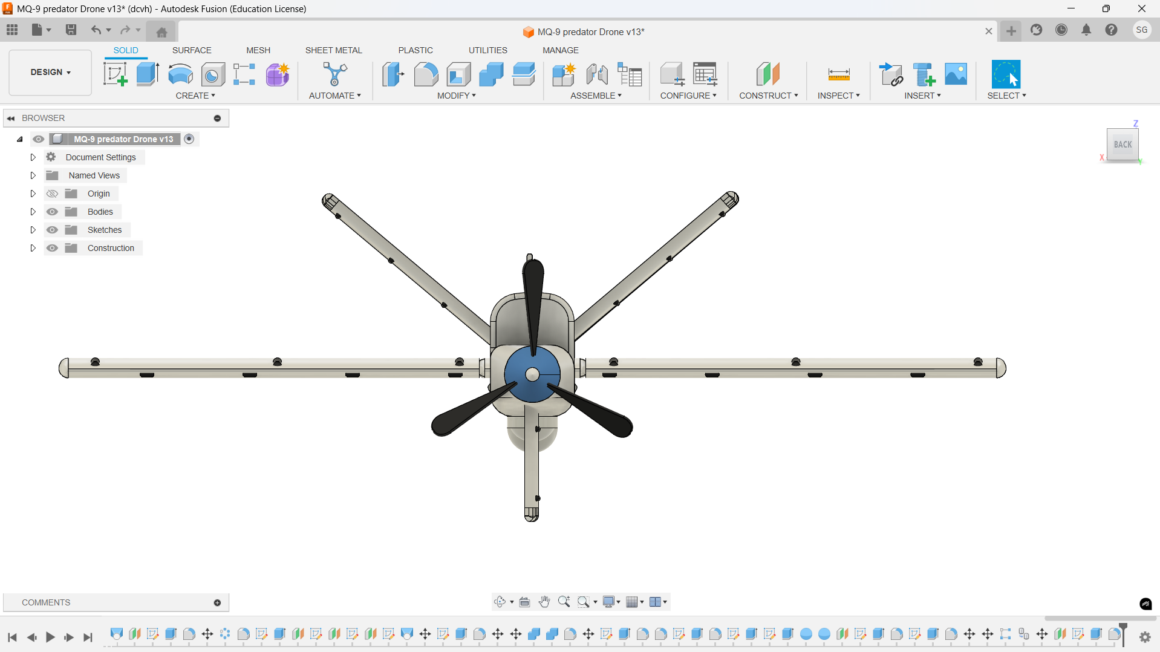Open the CREATE dropdown menu
The width and height of the screenshot is (1160, 652).
click(x=195, y=96)
